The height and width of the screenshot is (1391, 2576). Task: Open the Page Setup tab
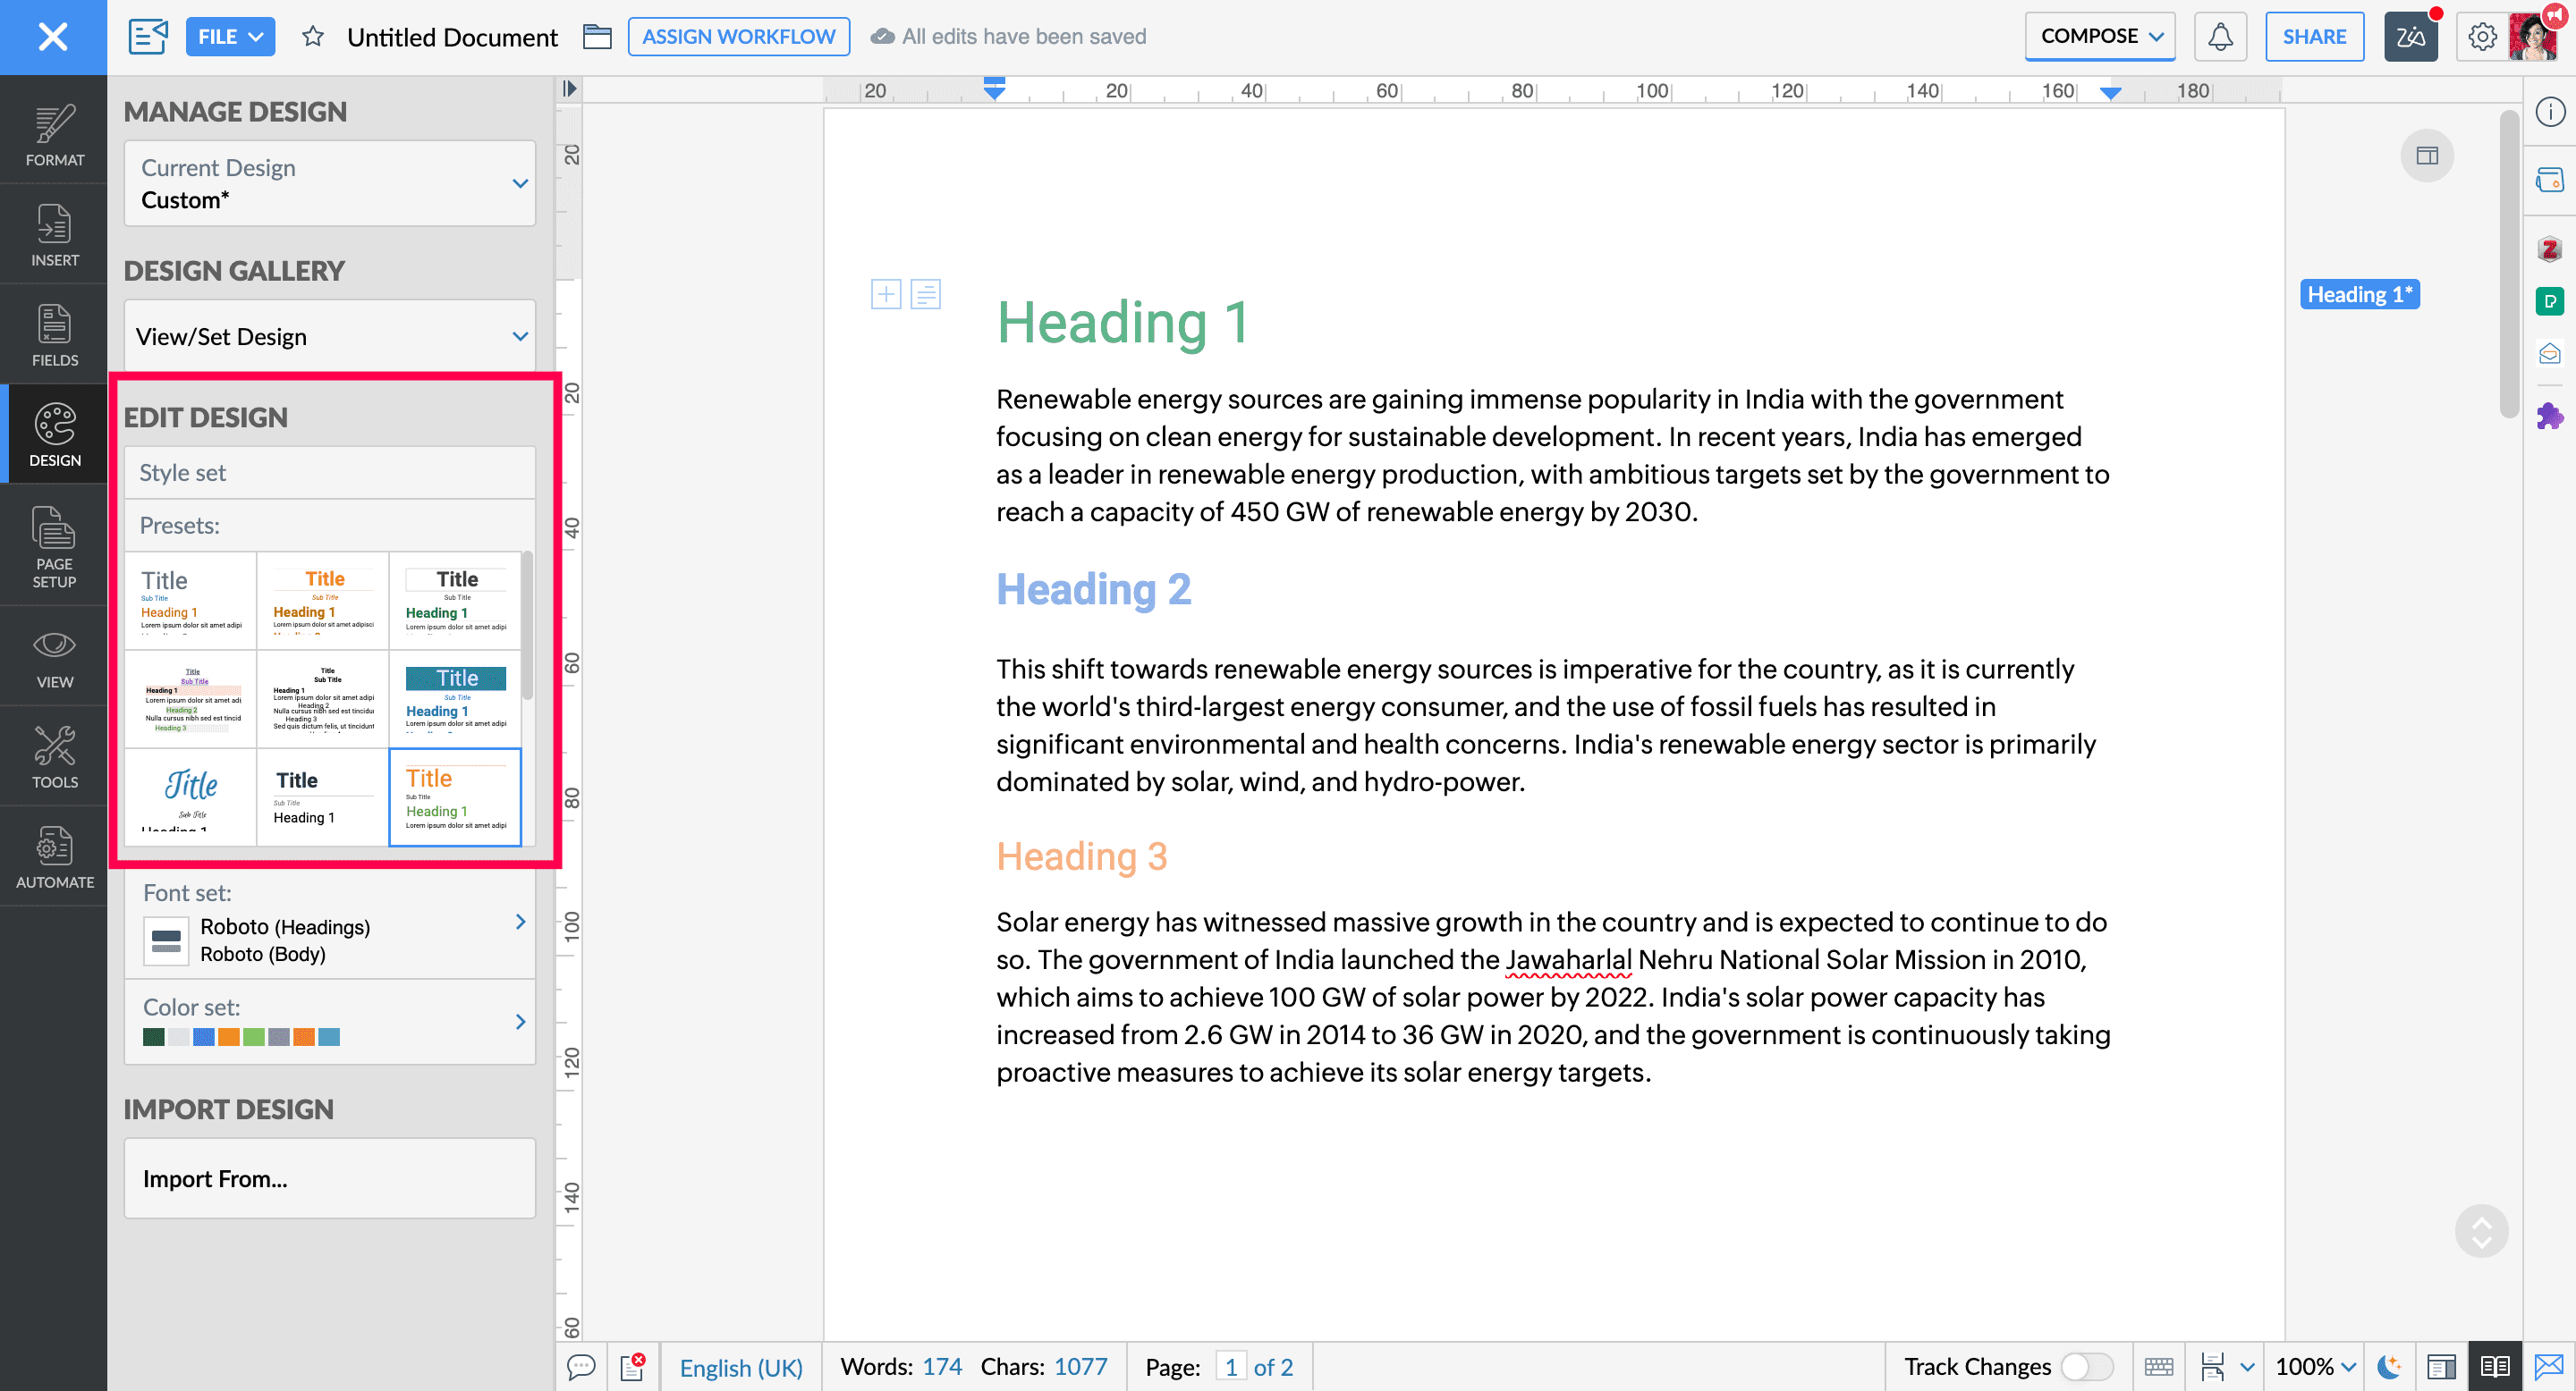point(54,545)
